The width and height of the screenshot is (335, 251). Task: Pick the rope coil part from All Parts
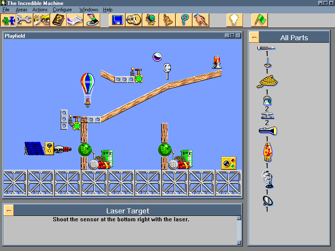coord(267,82)
